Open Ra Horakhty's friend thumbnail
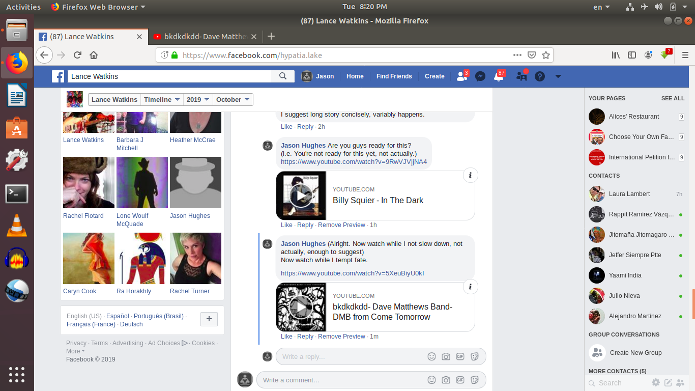 coord(142,258)
